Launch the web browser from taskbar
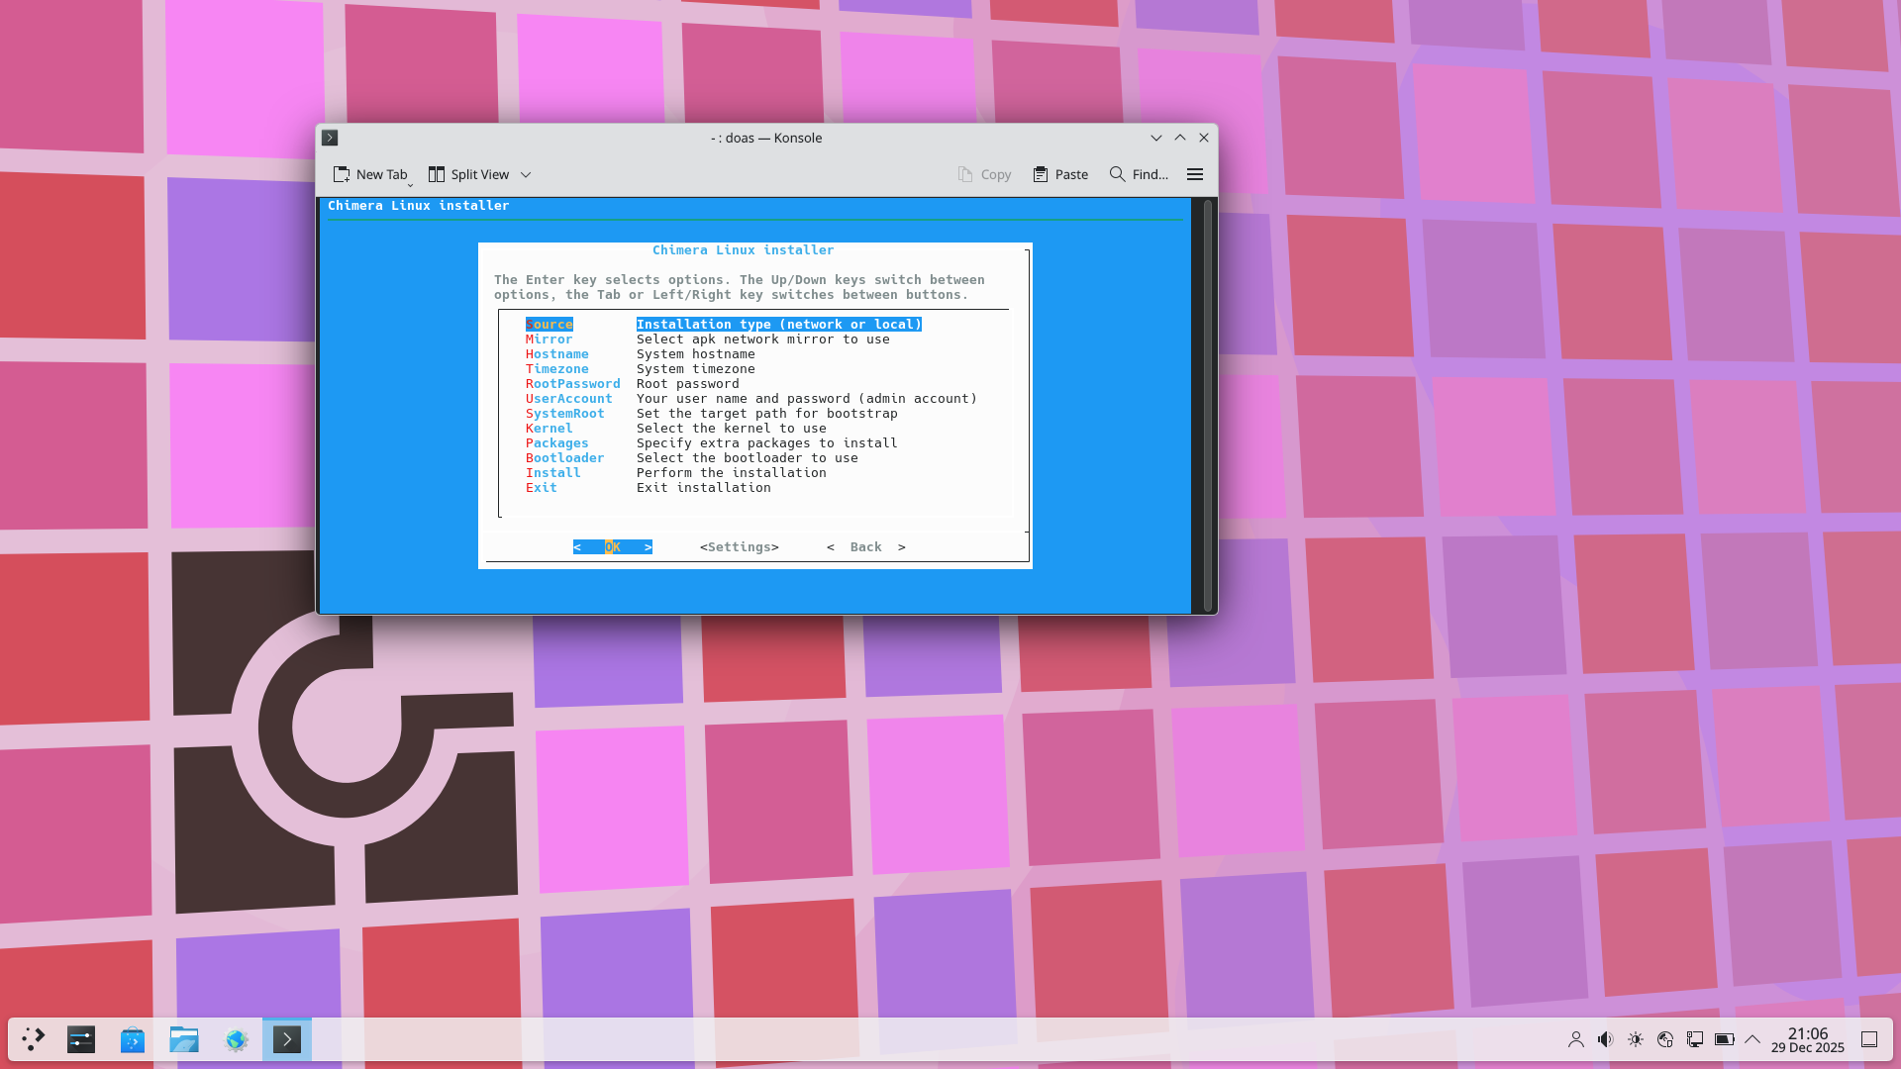Viewport: 1901px width, 1069px height. tap(236, 1039)
